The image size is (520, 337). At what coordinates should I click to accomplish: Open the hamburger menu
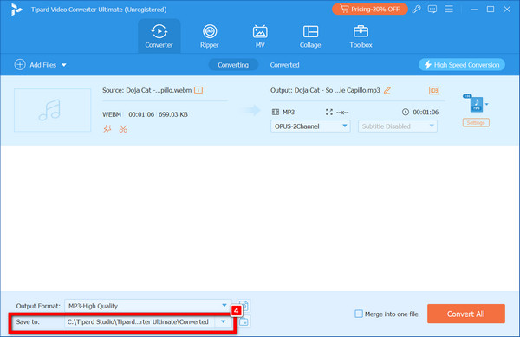pos(449,9)
